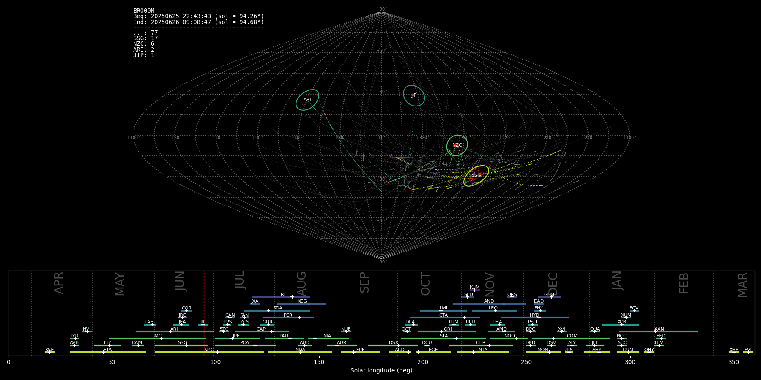The height and width of the screenshot is (380, 761).
Task: Click the JIP radiant ellipse on sky map
Action: pos(414,95)
